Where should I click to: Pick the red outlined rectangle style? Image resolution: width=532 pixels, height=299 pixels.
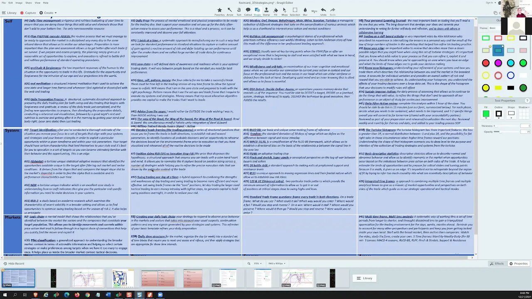coord(498,38)
